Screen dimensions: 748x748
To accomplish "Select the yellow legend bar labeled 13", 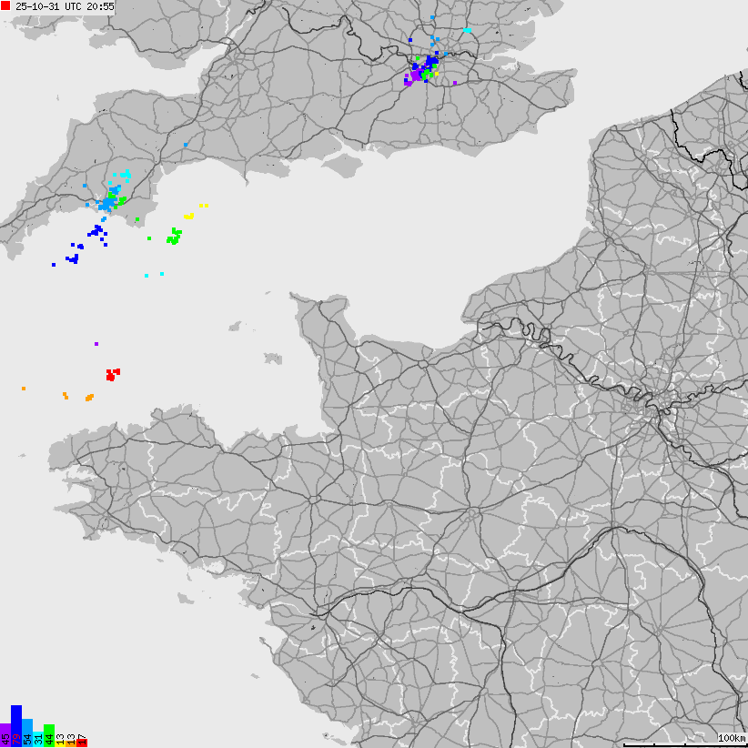I will pos(59,743).
